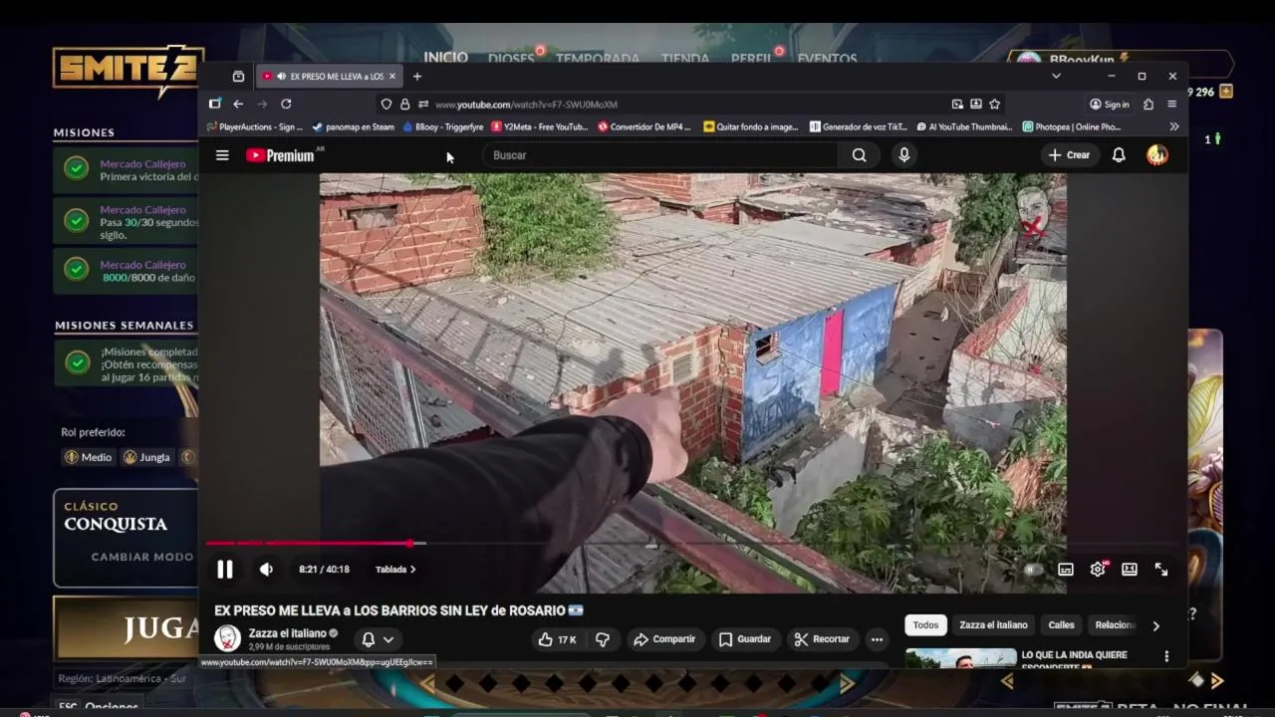Click CAMBIAR MODO in Smite 2
This screenshot has width=1275, height=717.
(141, 557)
